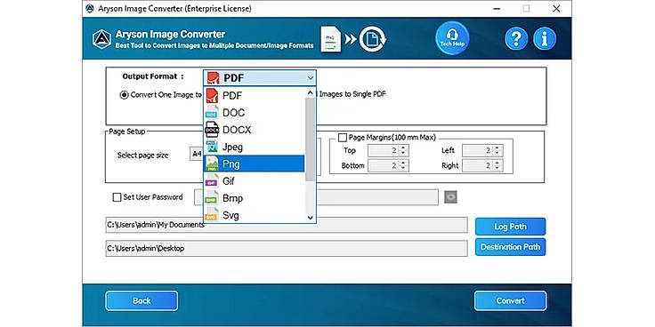Click the dropdown list scroll-down arrow
The image size is (655, 327).
pyautogui.click(x=310, y=218)
